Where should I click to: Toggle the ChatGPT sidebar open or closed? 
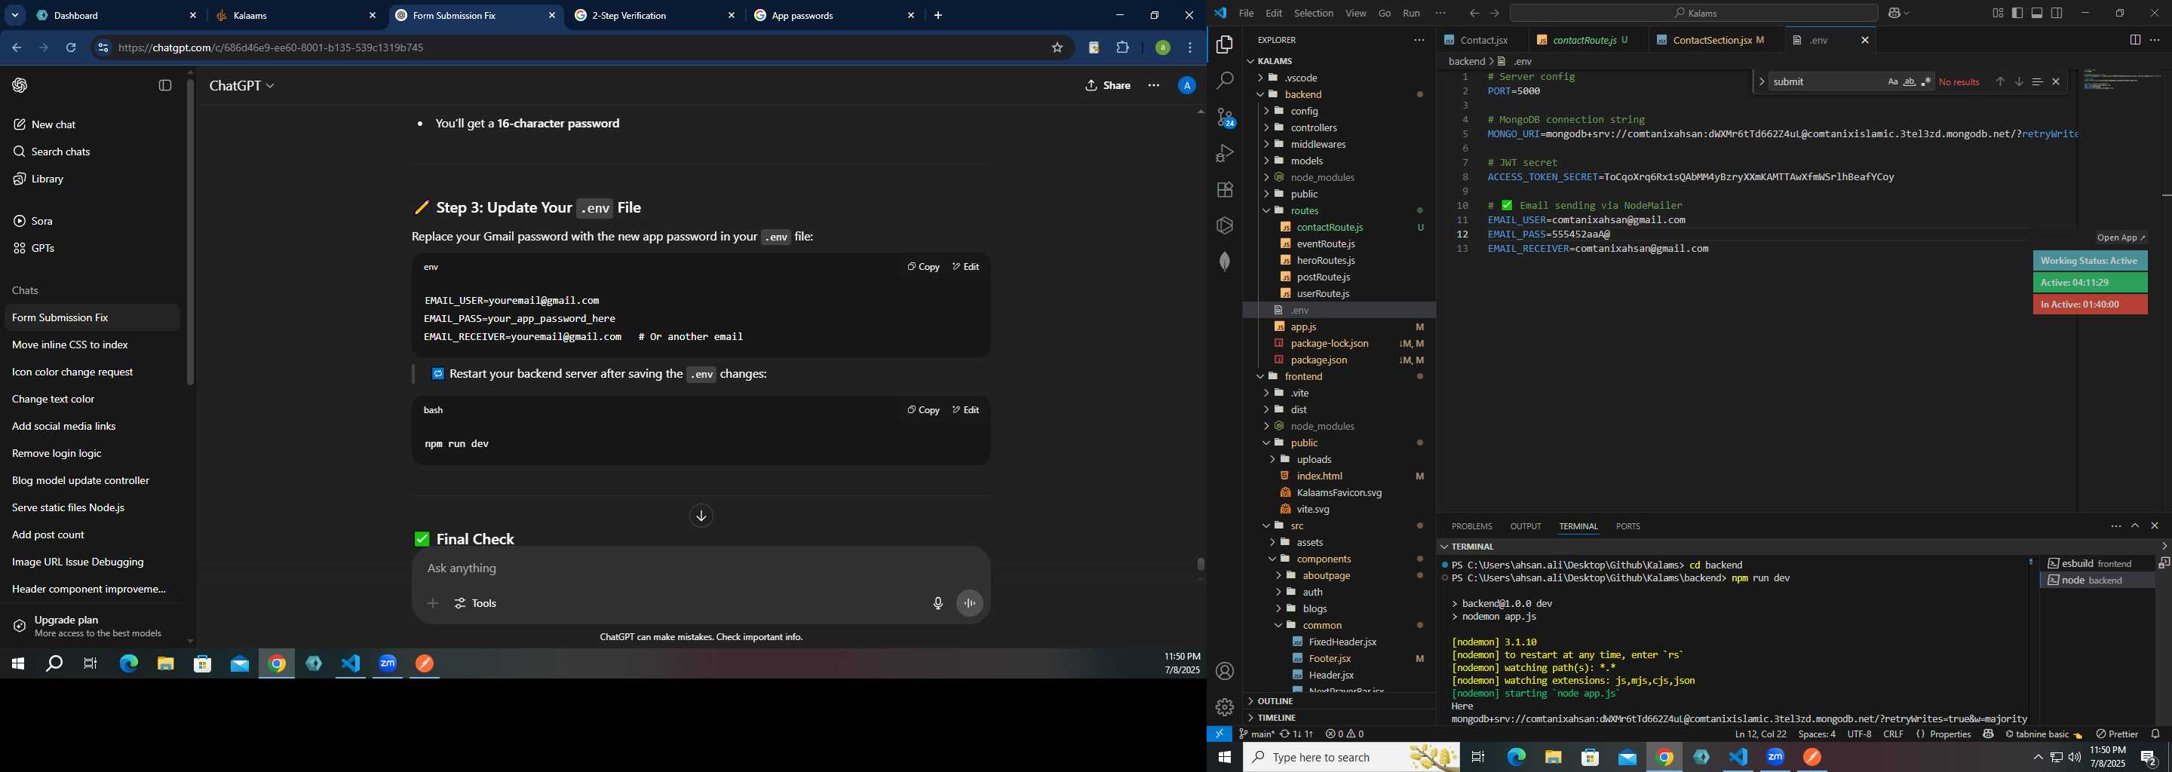click(165, 86)
